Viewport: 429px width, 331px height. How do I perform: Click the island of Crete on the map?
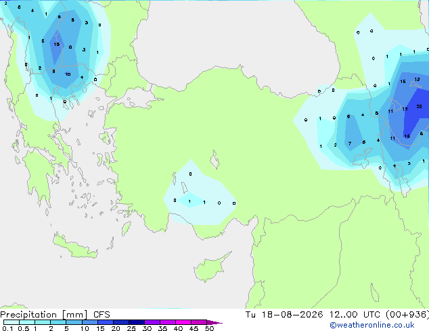click(x=74, y=247)
